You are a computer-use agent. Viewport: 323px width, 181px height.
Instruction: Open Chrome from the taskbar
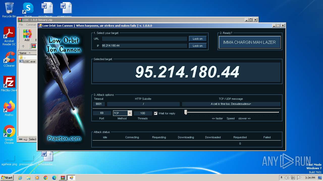pos(46,178)
